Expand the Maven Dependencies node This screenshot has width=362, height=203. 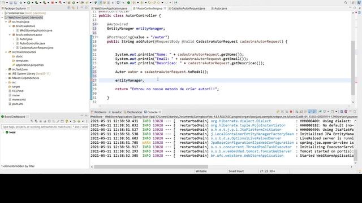pyautogui.click(x=6, y=78)
